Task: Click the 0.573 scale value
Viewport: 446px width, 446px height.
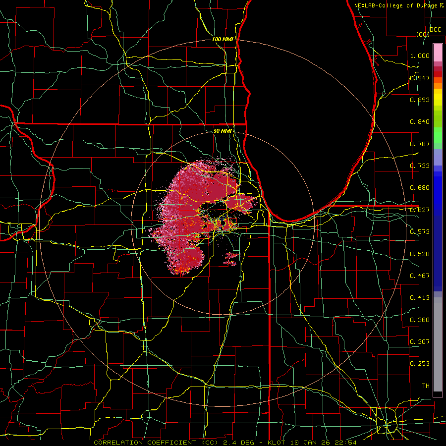Action: (x=420, y=232)
